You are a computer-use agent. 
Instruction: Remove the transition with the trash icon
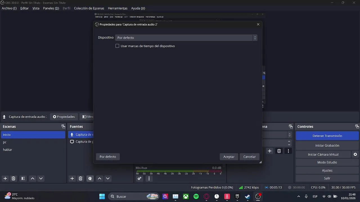[279, 151]
